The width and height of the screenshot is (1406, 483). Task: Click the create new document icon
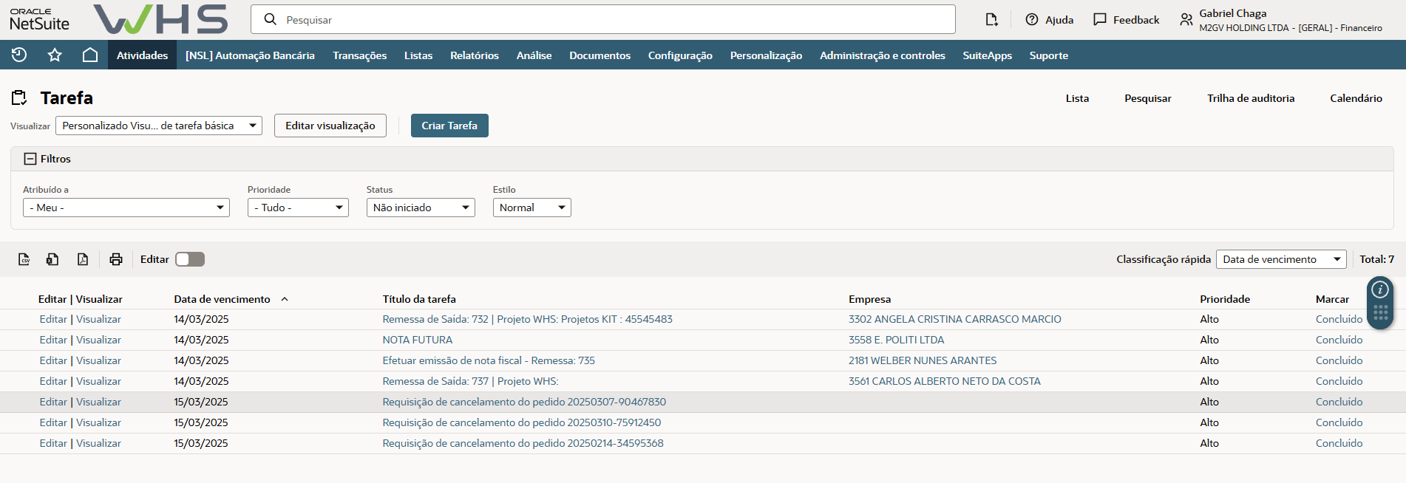tap(991, 20)
